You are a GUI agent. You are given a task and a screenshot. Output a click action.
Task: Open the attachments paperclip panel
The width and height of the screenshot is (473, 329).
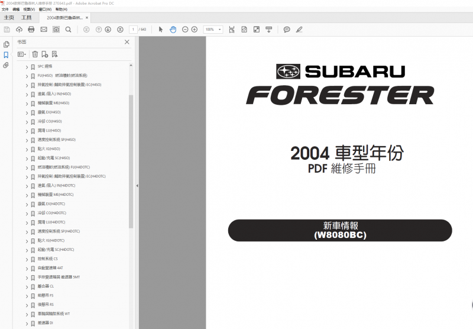(x=6, y=65)
